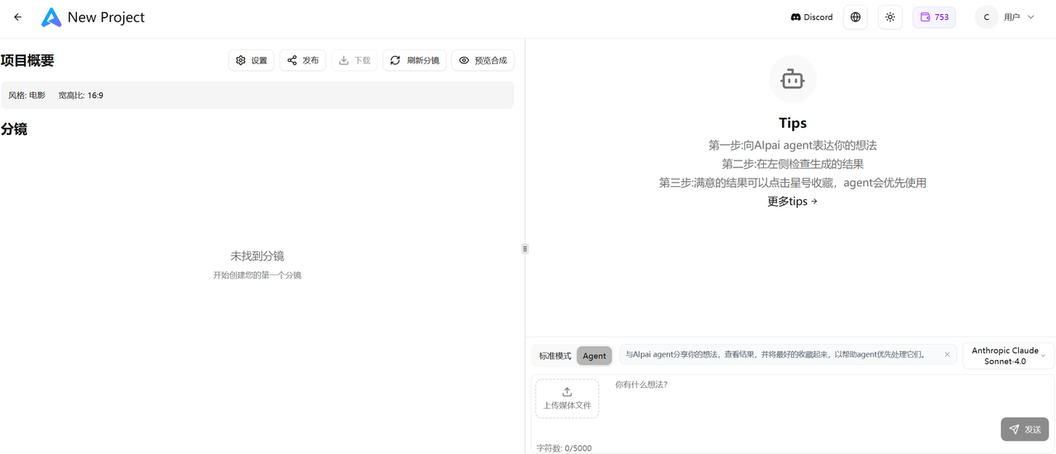The height and width of the screenshot is (454, 1056).
Task: Open the 753 credits wallet
Action: click(934, 17)
